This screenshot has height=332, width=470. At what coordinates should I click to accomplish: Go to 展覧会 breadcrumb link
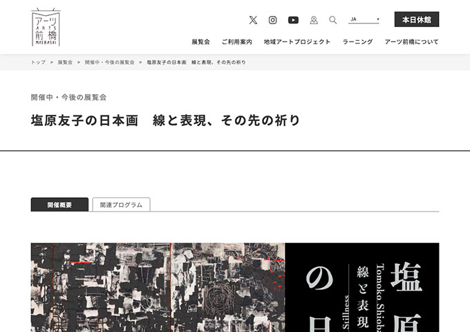[x=65, y=62]
